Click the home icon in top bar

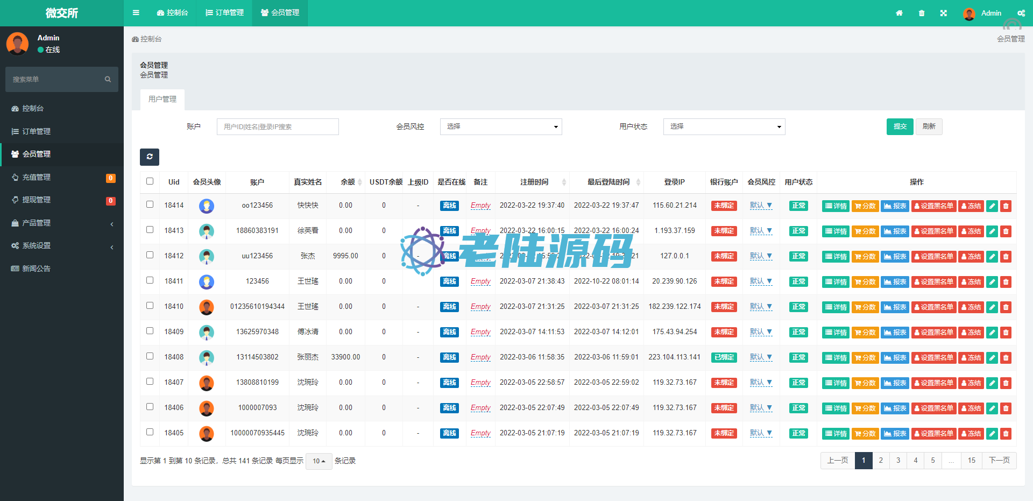coord(899,13)
